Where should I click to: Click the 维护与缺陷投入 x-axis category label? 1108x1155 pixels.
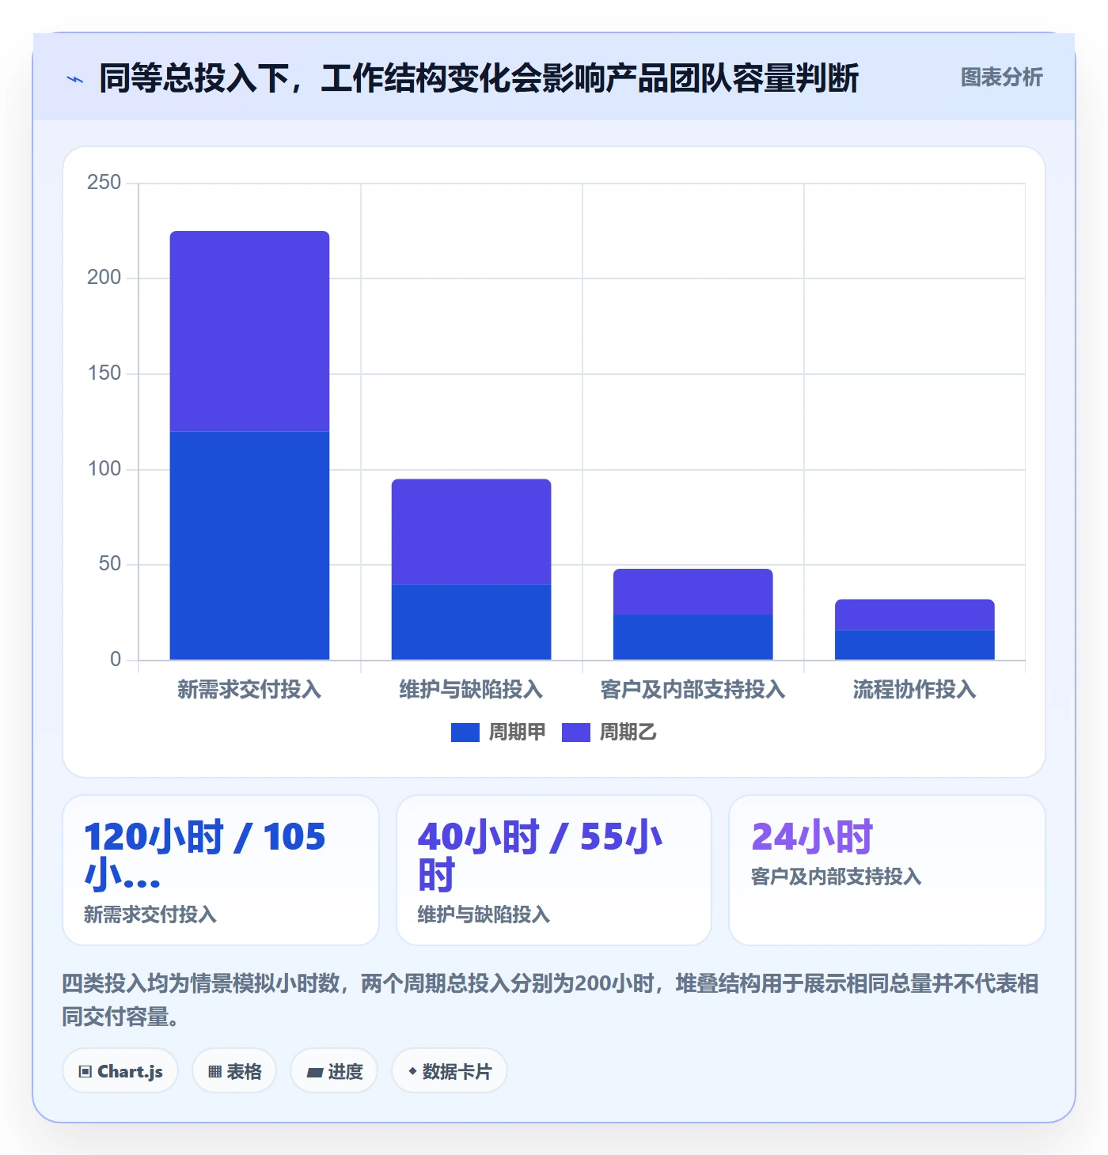coord(471,690)
